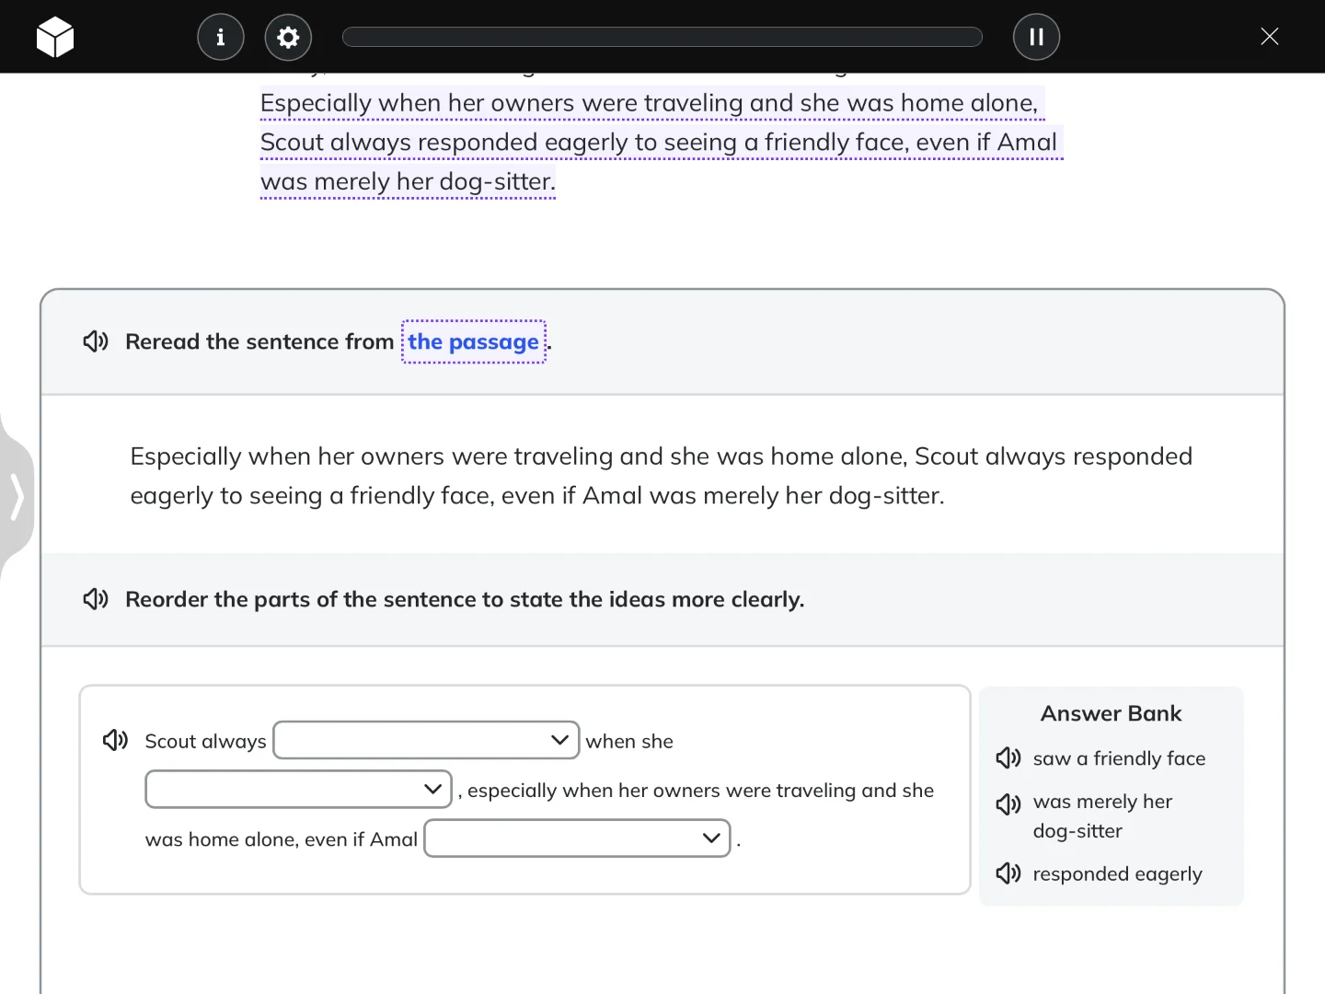1325x994 pixels.
Task: Click the lesson progress bar
Action: click(662, 37)
